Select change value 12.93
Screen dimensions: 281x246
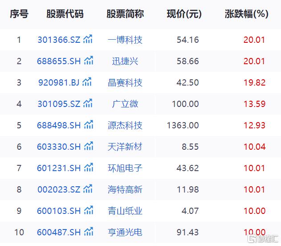coord(254,125)
